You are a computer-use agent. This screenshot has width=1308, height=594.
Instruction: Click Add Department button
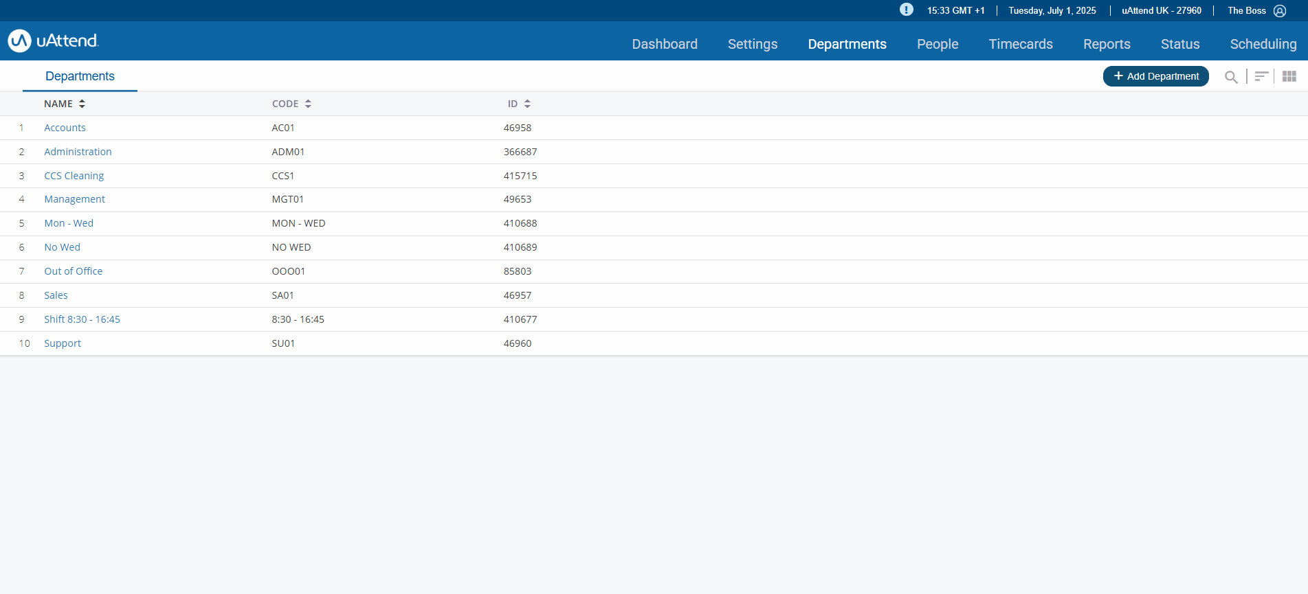(x=1155, y=76)
